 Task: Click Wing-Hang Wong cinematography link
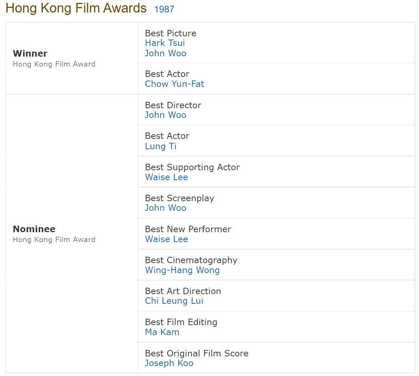click(x=182, y=270)
